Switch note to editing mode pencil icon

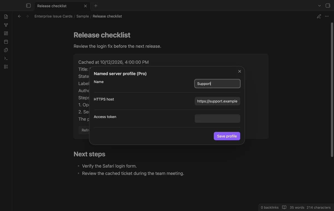point(319,16)
